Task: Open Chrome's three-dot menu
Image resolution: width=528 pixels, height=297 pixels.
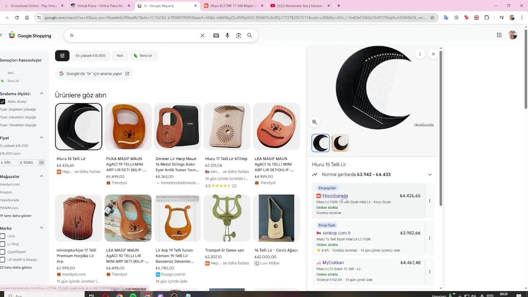Action: click(x=522, y=18)
